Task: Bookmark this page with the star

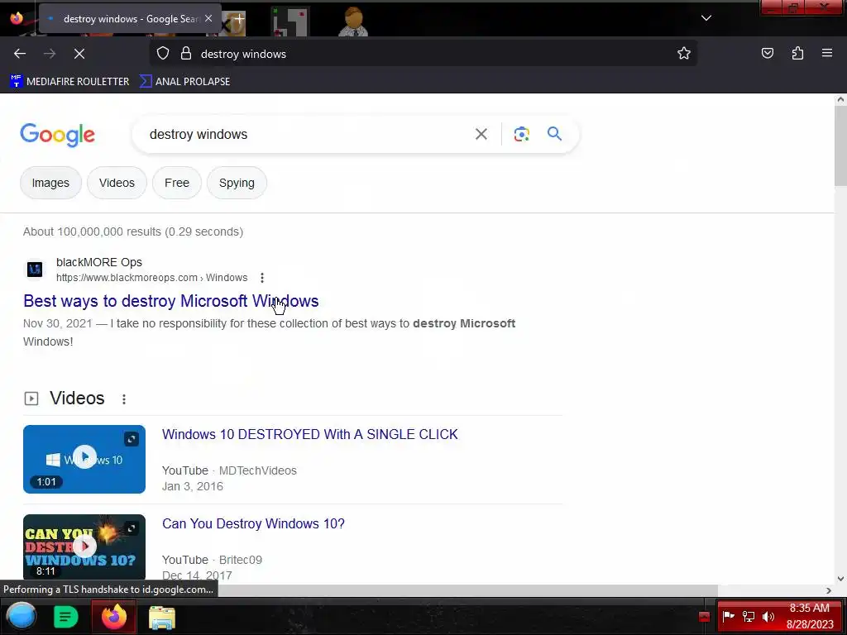Action: click(x=684, y=54)
